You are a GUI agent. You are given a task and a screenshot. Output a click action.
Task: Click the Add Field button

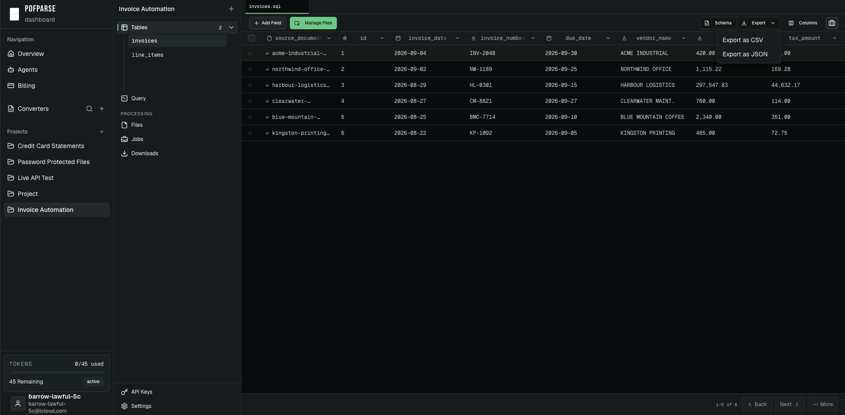click(x=267, y=23)
